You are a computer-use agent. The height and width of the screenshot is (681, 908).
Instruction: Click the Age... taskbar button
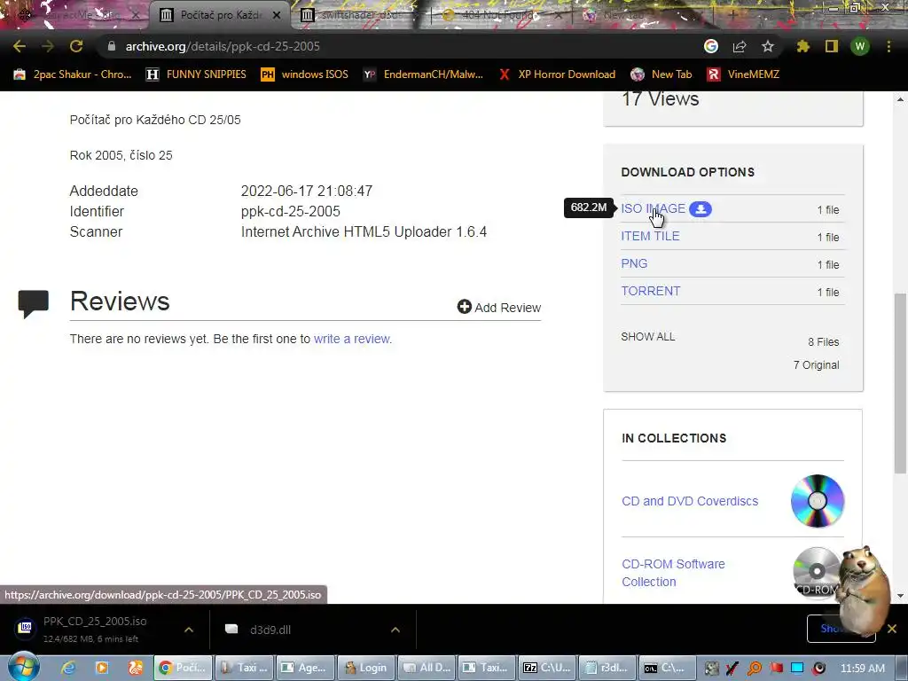point(305,668)
